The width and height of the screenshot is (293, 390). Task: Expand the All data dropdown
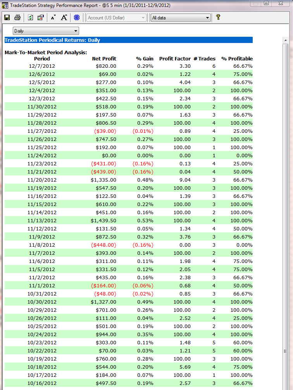(x=181, y=17)
